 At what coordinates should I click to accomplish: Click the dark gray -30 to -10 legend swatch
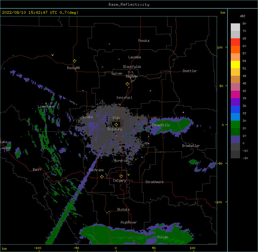(235, 154)
